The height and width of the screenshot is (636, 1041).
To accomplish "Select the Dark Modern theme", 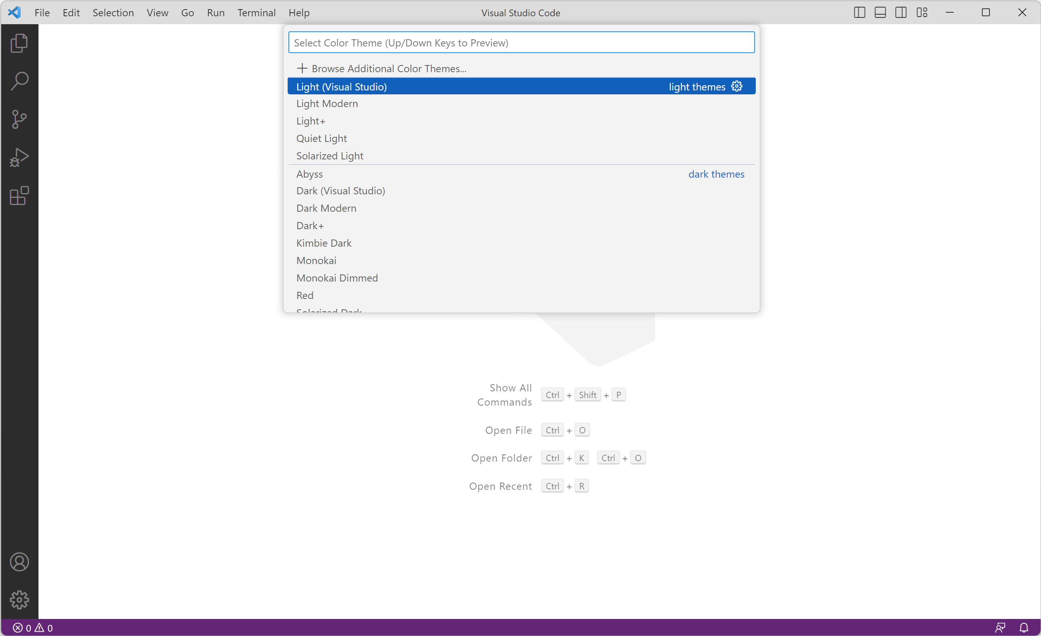I will (x=326, y=208).
